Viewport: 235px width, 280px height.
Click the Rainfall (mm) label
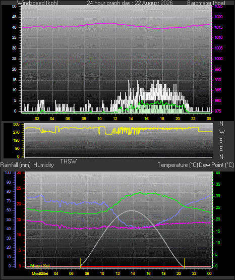click(16, 165)
